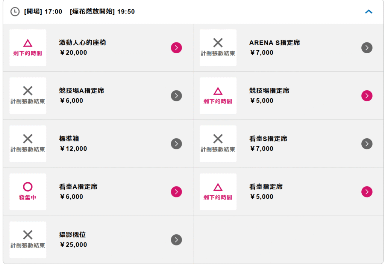The height and width of the screenshot is (264, 385).
Task: Click the 剩下的時間 badge for 看臺指定席
Action: (218, 192)
